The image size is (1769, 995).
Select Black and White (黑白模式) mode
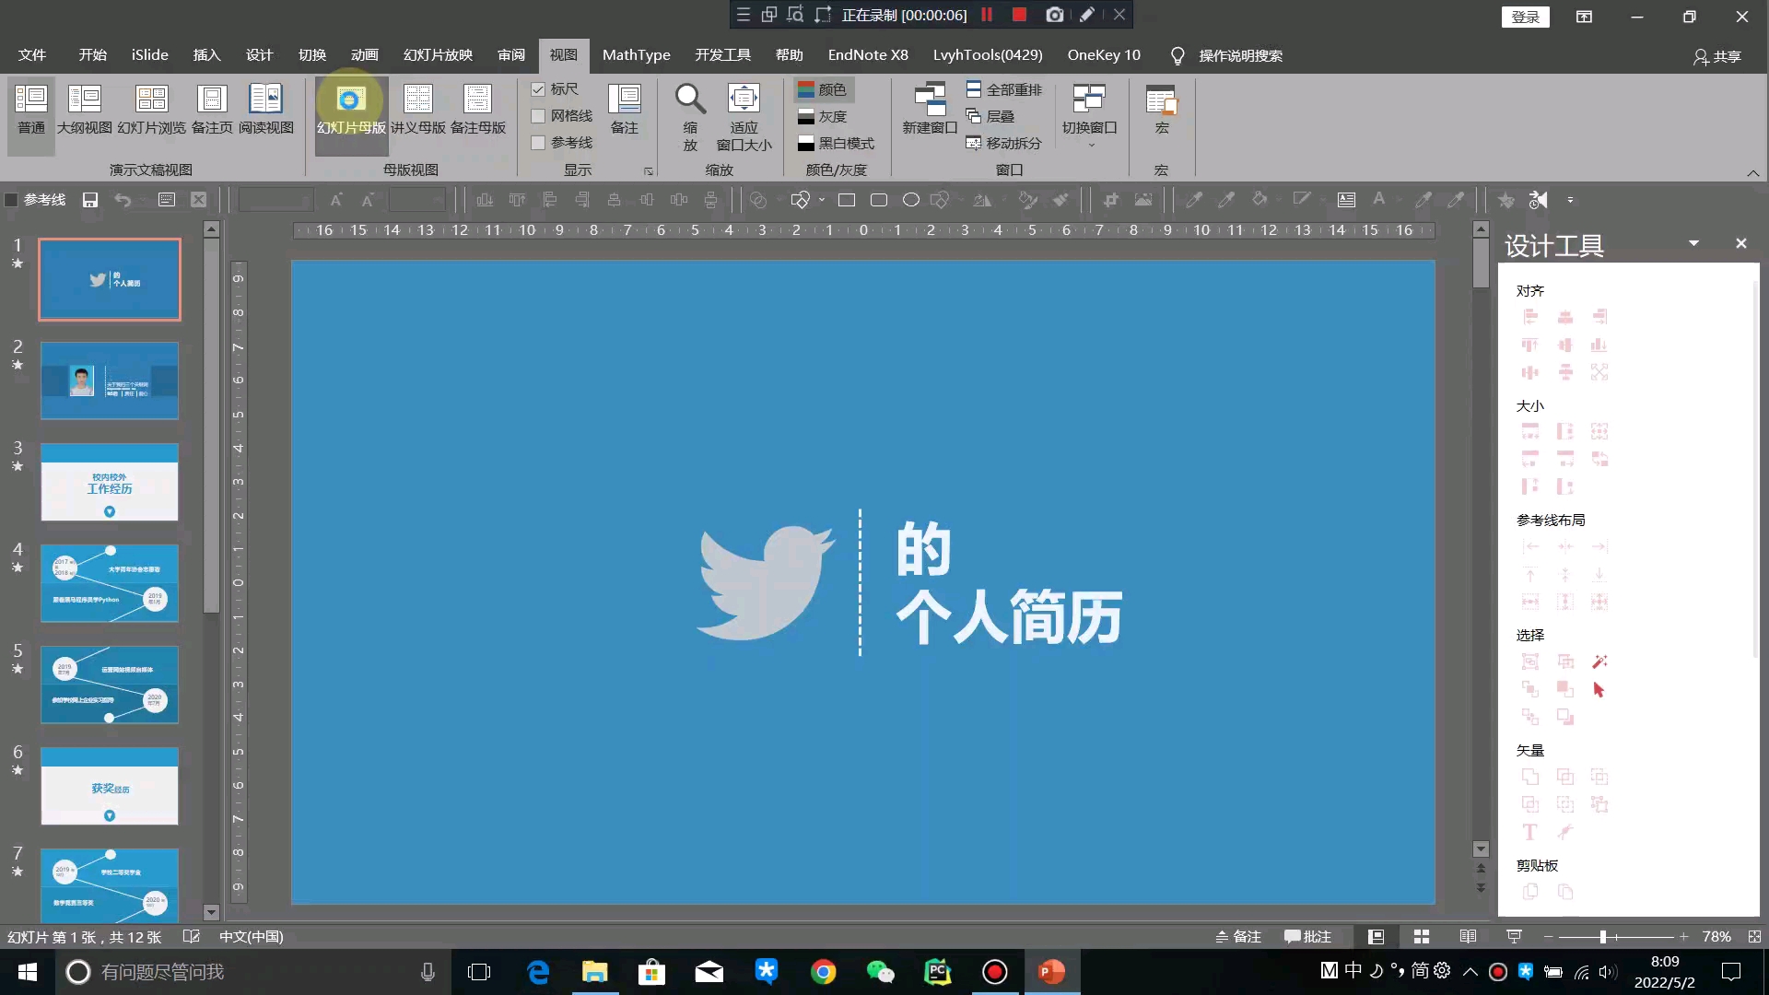point(836,143)
